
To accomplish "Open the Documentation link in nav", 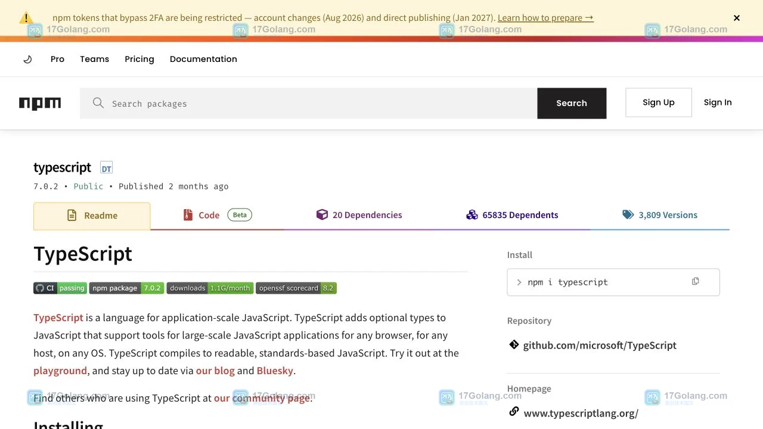I will click(x=203, y=59).
